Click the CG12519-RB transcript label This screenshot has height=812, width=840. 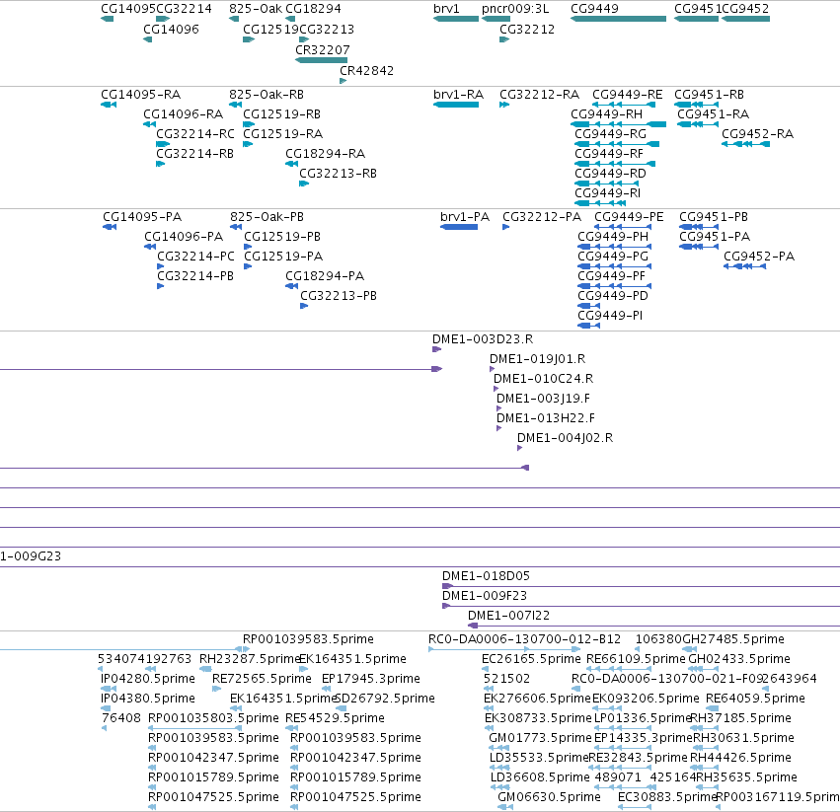pos(281,114)
